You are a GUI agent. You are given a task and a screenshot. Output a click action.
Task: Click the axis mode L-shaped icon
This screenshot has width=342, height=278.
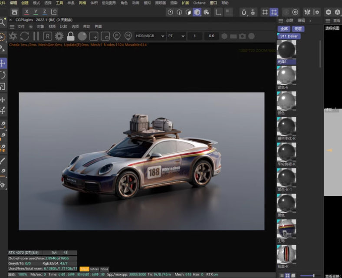218,12
